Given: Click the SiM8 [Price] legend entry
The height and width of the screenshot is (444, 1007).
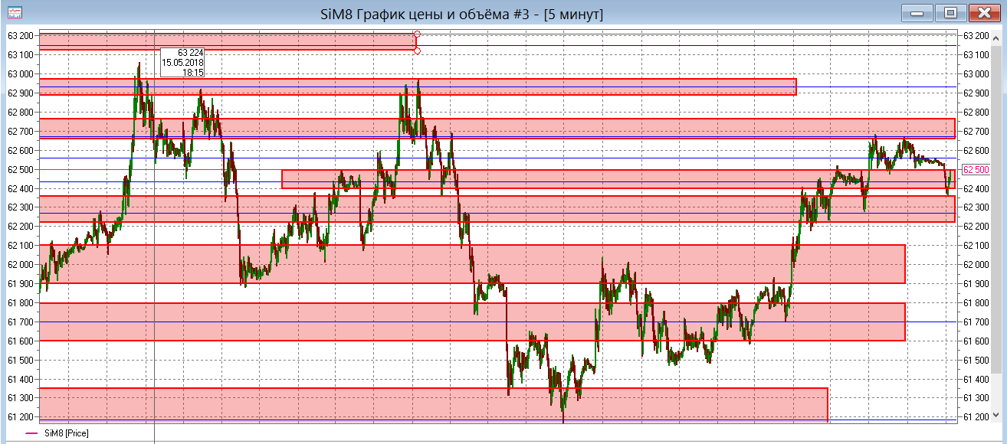Looking at the screenshot, I should pyautogui.click(x=57, y=433).
